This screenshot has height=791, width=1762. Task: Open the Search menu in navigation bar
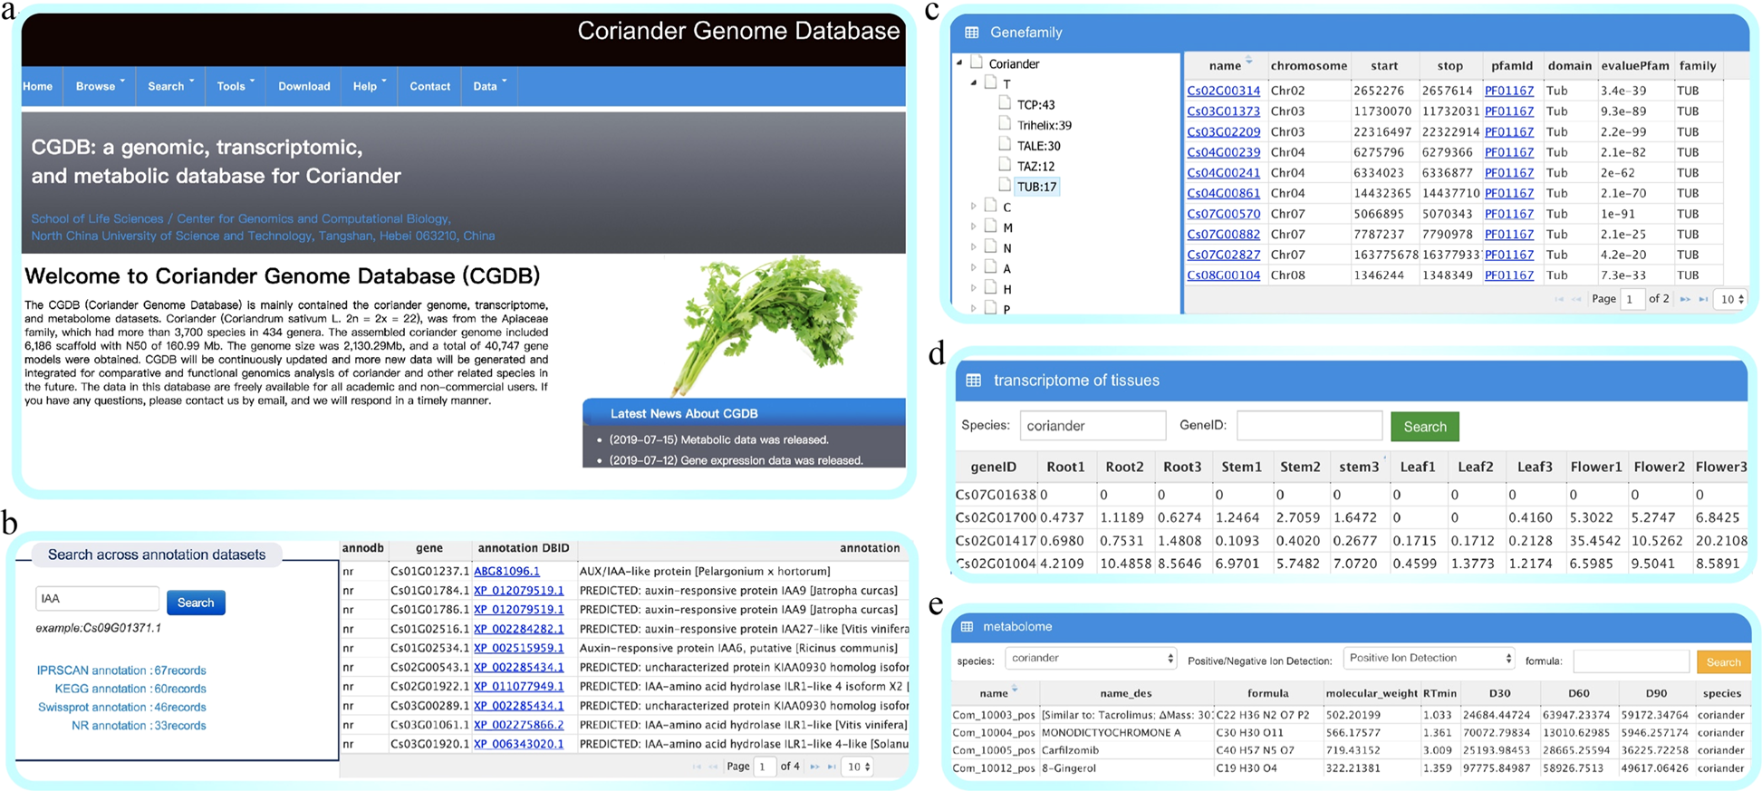point(171,86)
